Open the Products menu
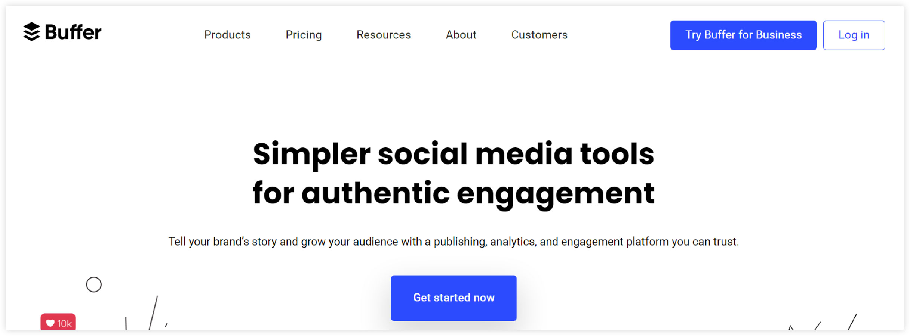The image size is (910, 336). [227, 35]
